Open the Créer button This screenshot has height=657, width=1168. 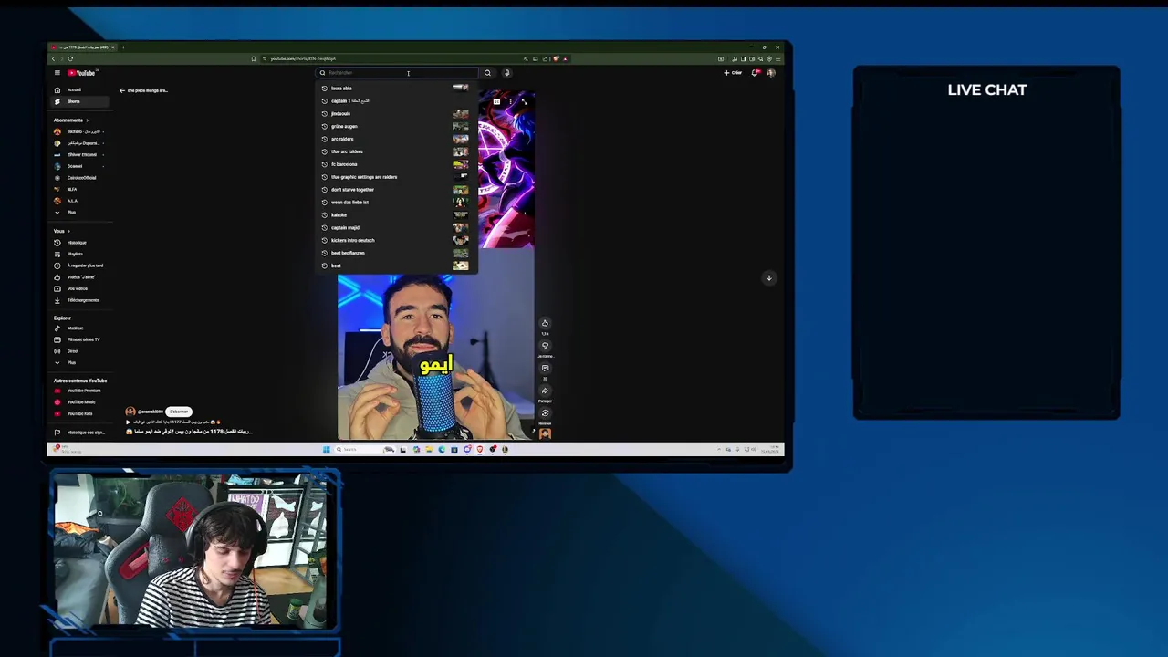733,73
